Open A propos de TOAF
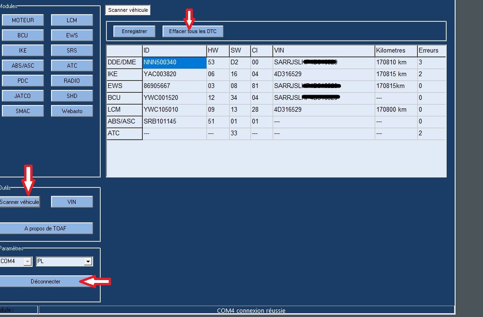The width and height of the screenshot is (483, 317). 45,229
